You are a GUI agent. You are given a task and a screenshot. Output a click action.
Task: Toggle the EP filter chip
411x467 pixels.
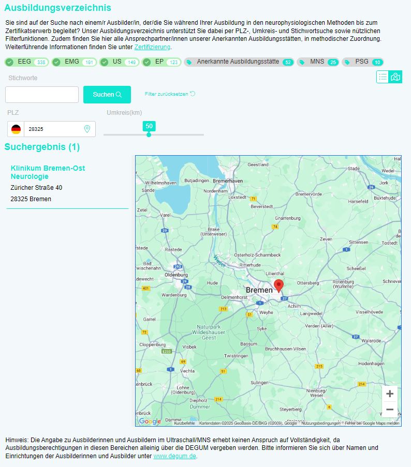click(162, 62)
